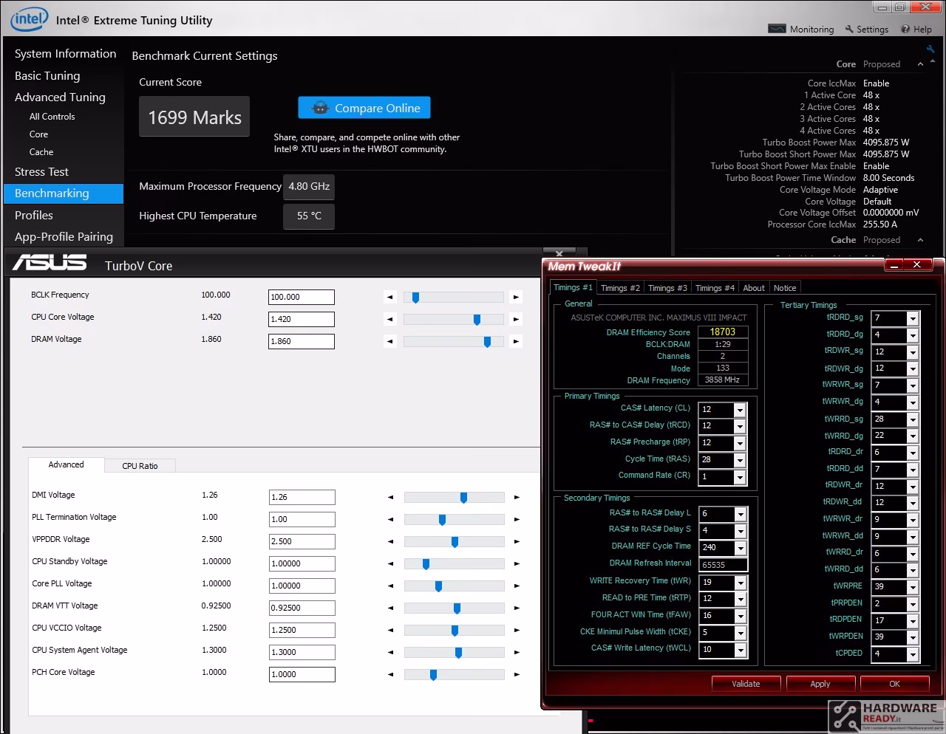Collapse the Cache proposed section chevron

920,240
